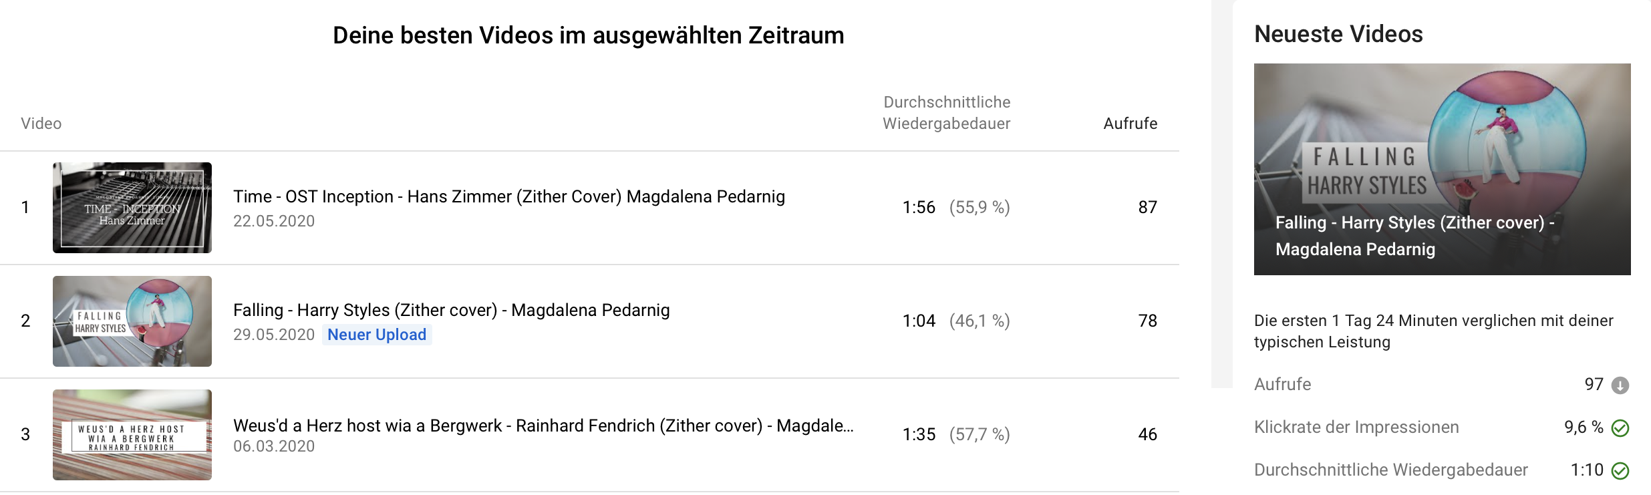Click the grey down-arrow icon beside 97 Aufrufe
Viewport: 1651px width, 495px height.
pos(1620,385)
